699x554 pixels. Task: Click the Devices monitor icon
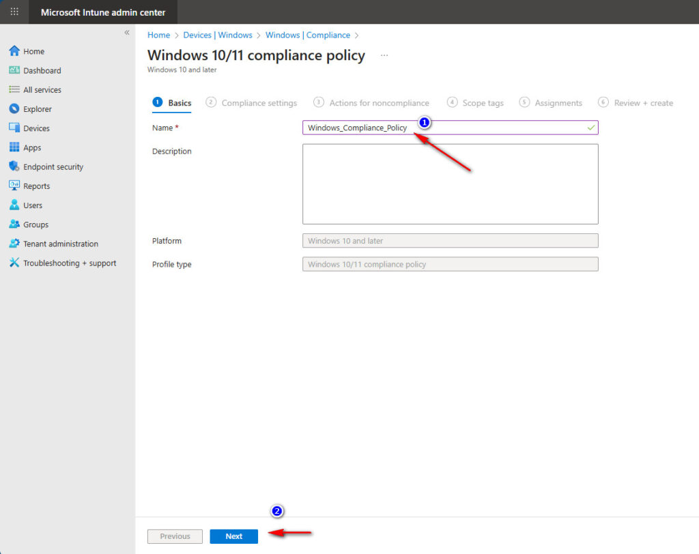pyautogui.click(x=14, y=128)
